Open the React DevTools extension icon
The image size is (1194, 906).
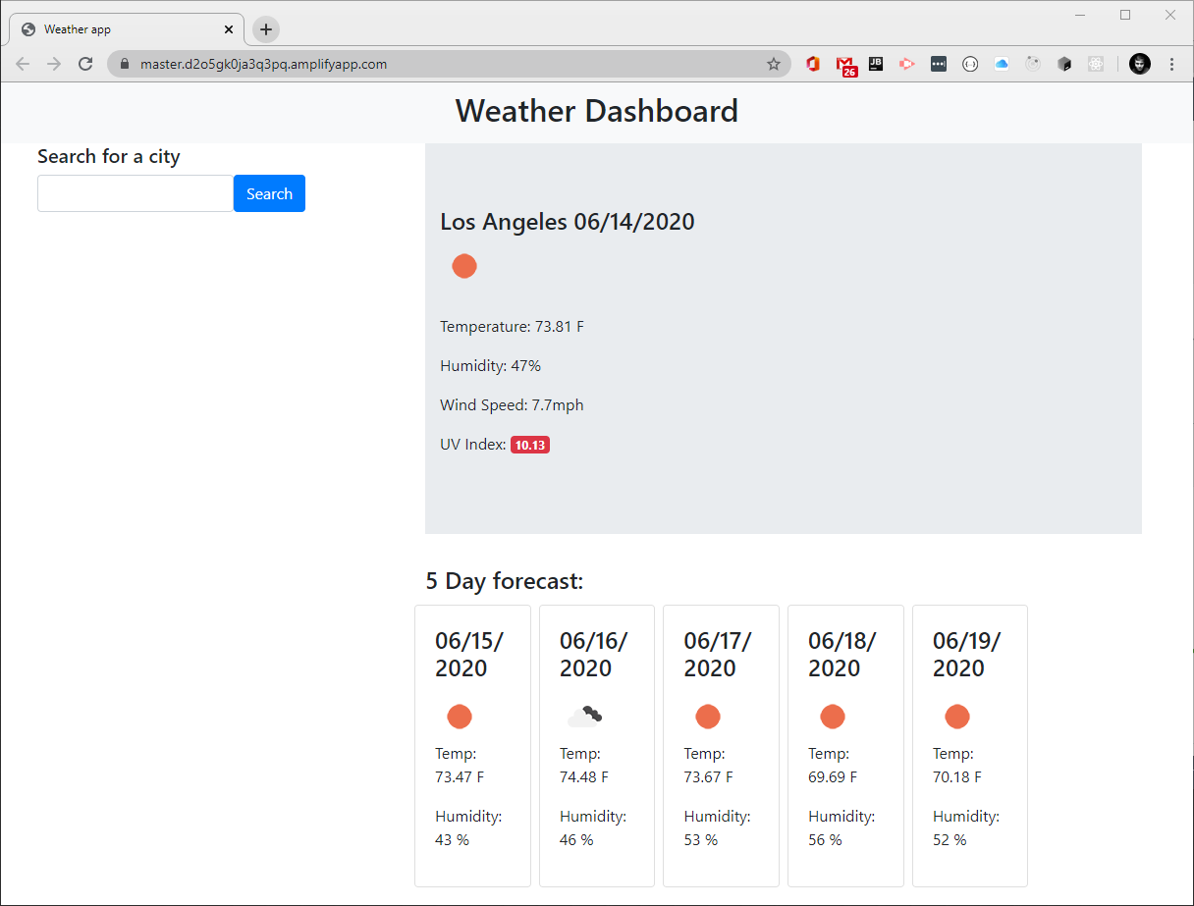click(x=1096, y=63)
